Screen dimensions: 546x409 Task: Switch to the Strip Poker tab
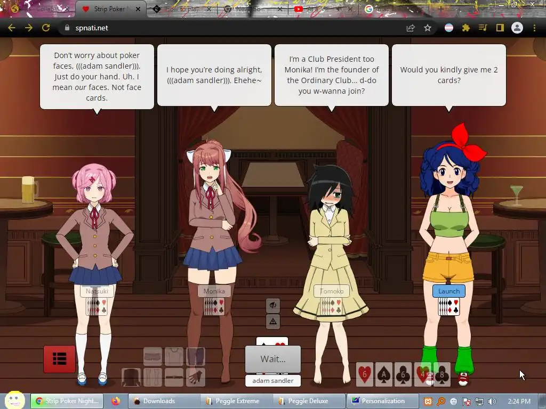(x=110, y=9)
